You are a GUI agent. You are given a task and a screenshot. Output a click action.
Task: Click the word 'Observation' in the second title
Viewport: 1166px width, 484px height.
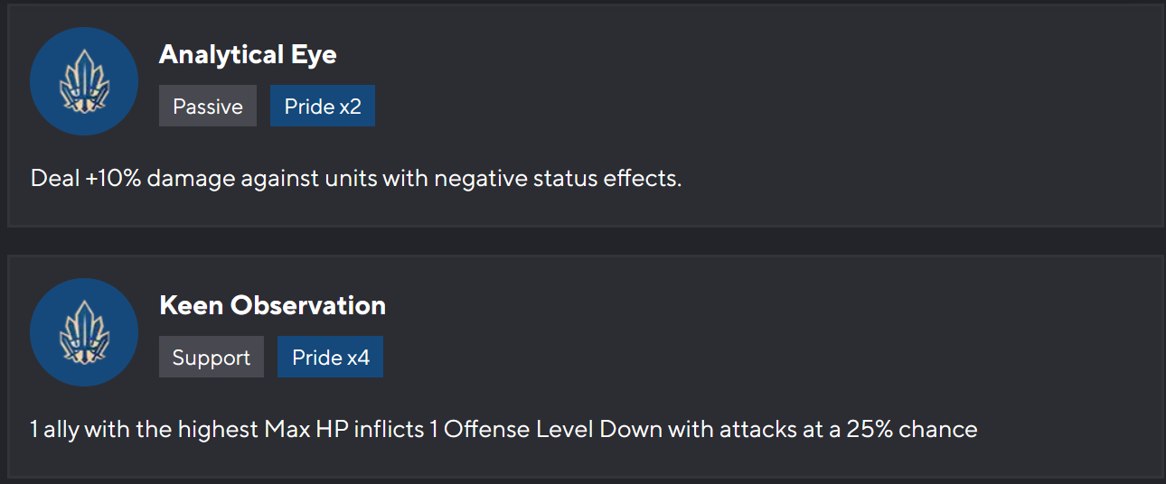[x=308, y=305]
